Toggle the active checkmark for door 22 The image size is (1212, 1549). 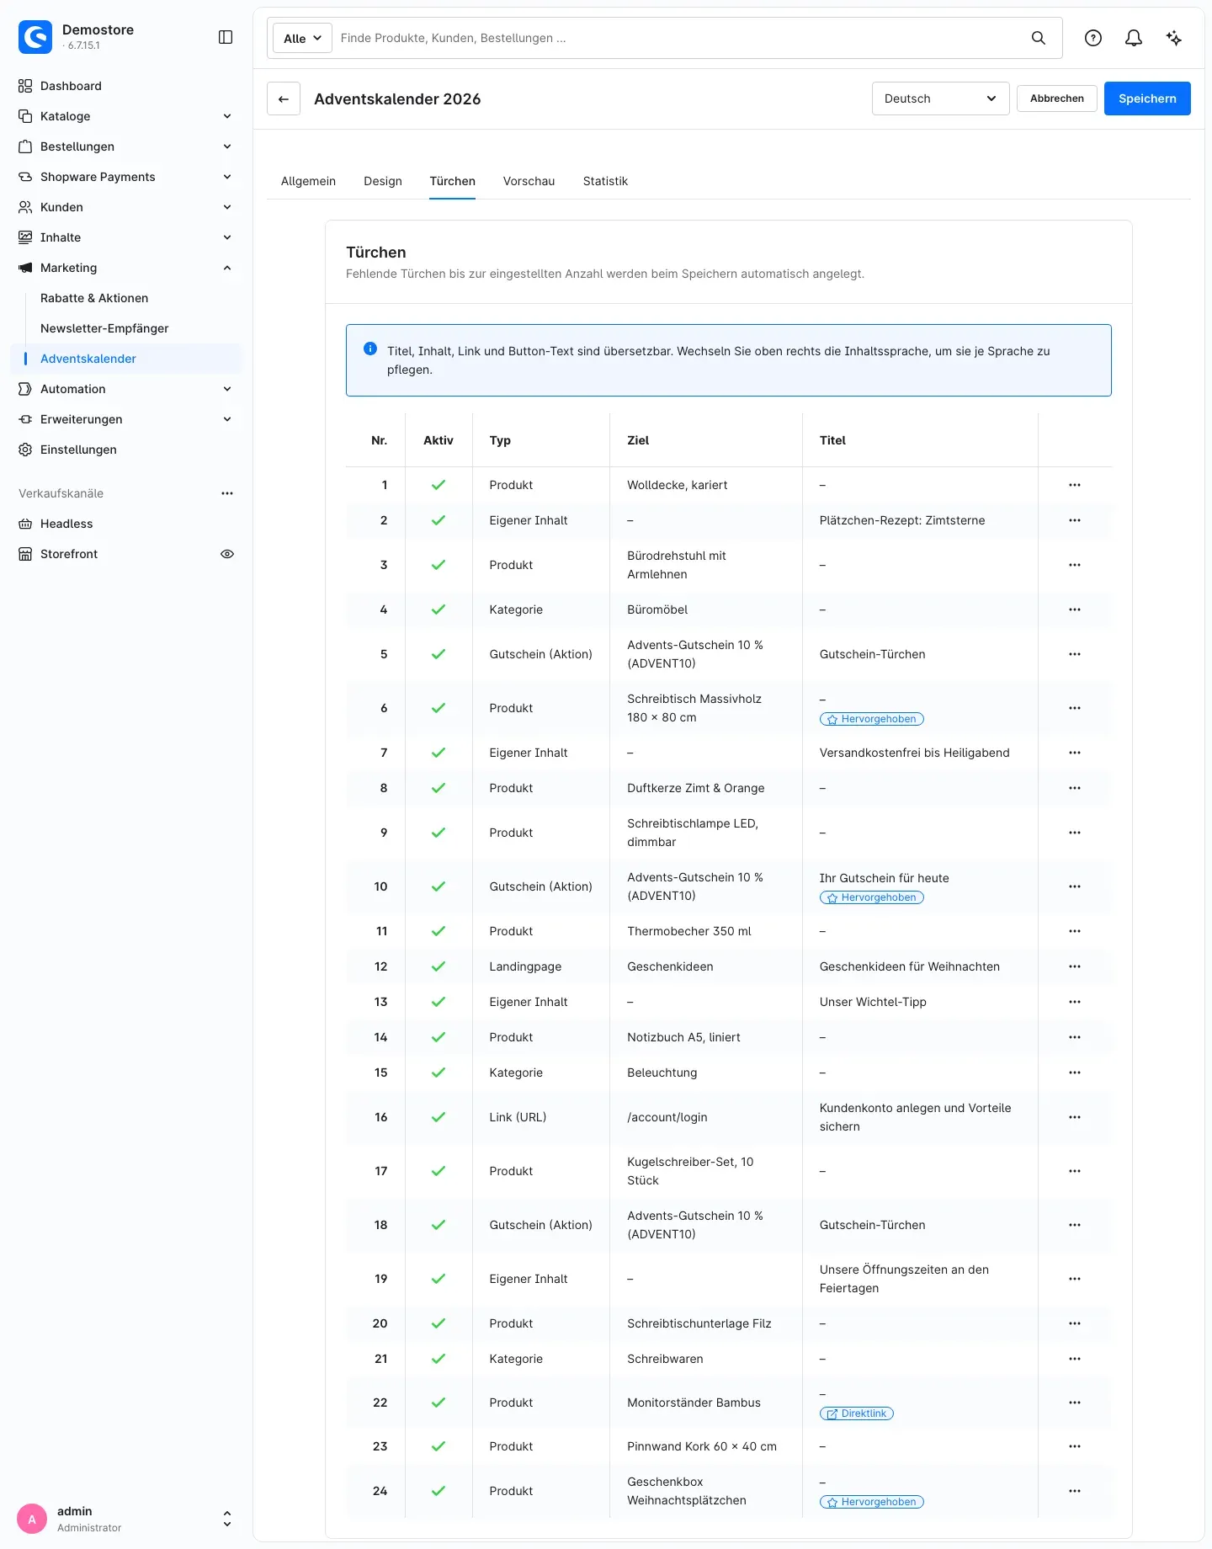click(439, 1403)
